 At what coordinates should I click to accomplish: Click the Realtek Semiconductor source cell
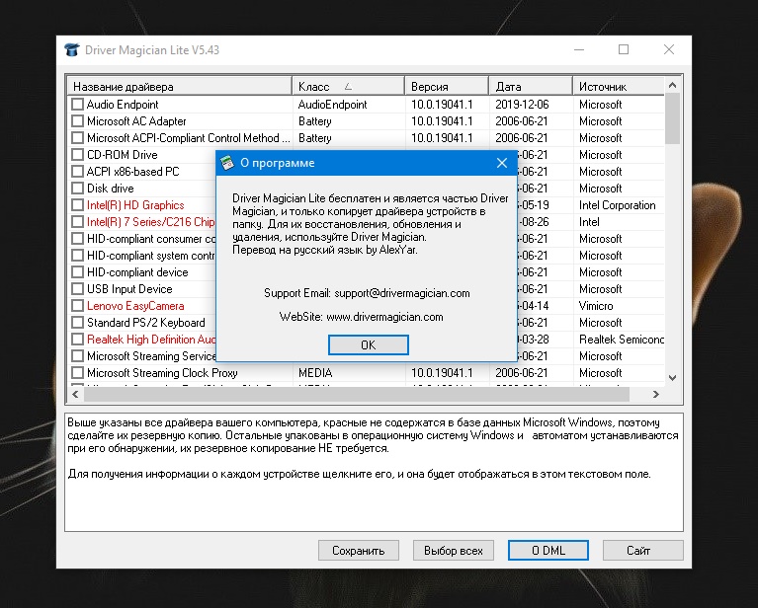pos(622,340)
